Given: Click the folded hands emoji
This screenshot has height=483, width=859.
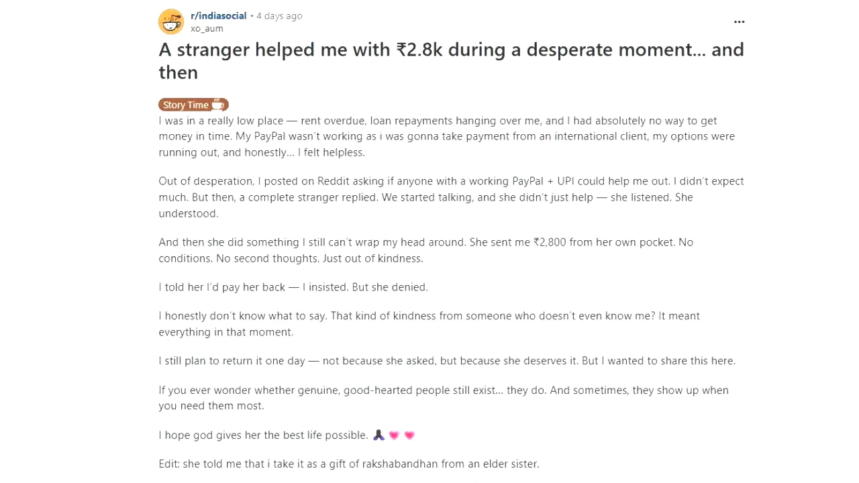Looking at the screenshot, I should click(378, 435).
